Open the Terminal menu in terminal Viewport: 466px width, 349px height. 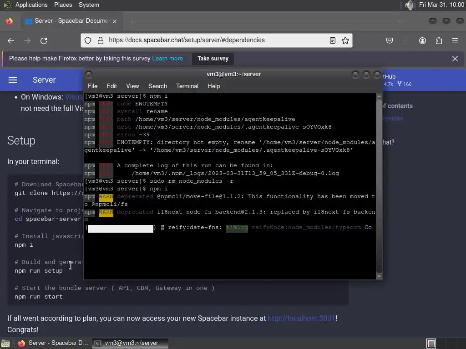187,86
